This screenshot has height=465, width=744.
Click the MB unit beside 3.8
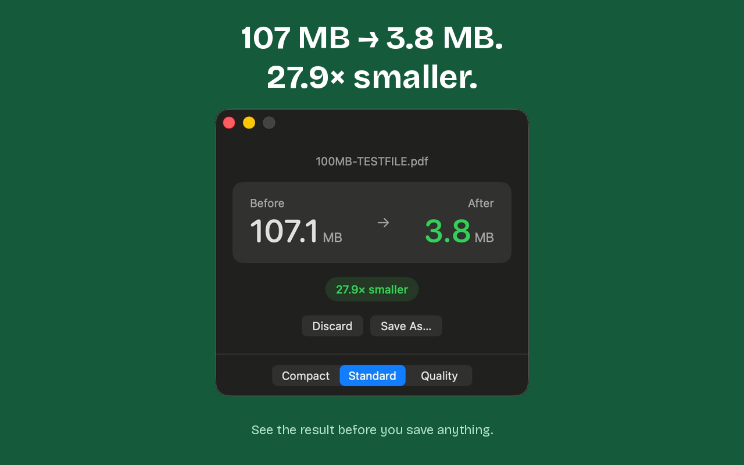tap(484, 238)
